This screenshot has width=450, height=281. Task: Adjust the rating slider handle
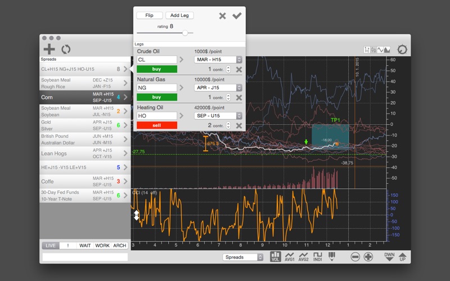(x=184, y=33)
